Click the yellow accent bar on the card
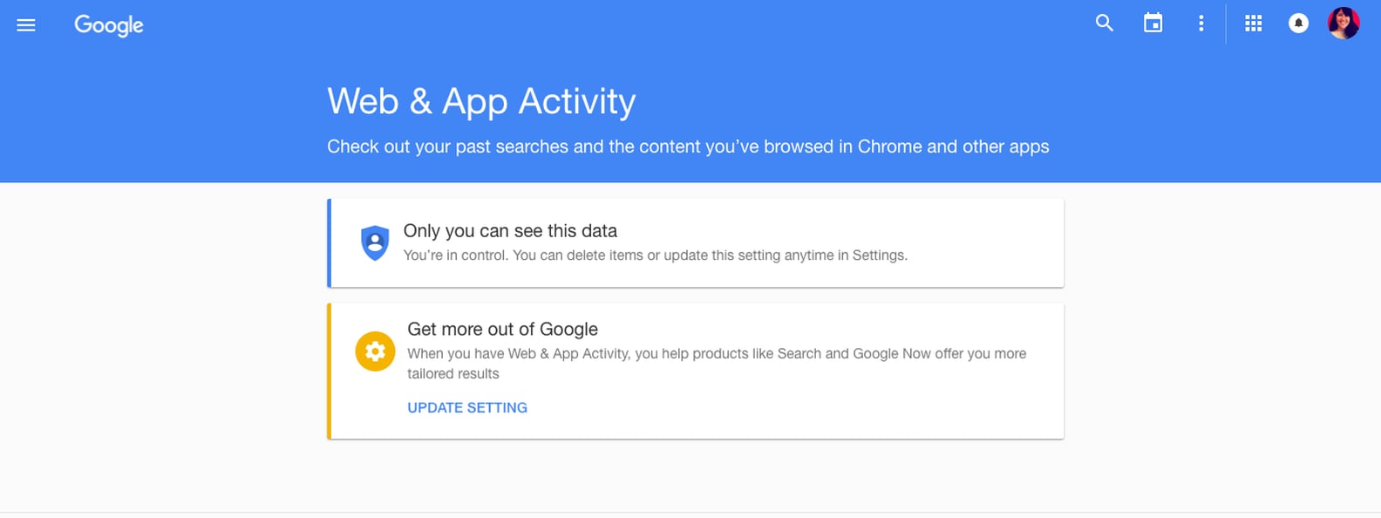The width and height of the screenshot is (1381, 518). (x=330, y=371)
